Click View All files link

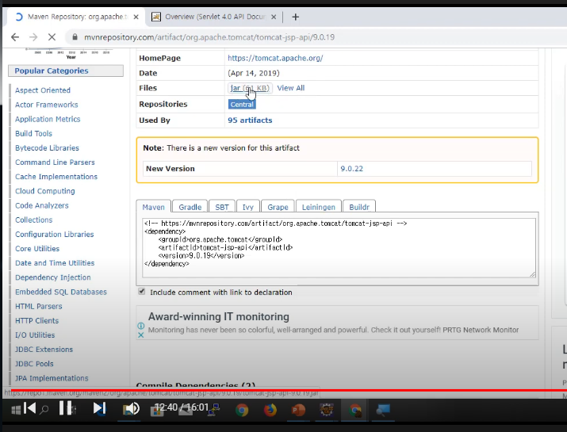(291, 88)
